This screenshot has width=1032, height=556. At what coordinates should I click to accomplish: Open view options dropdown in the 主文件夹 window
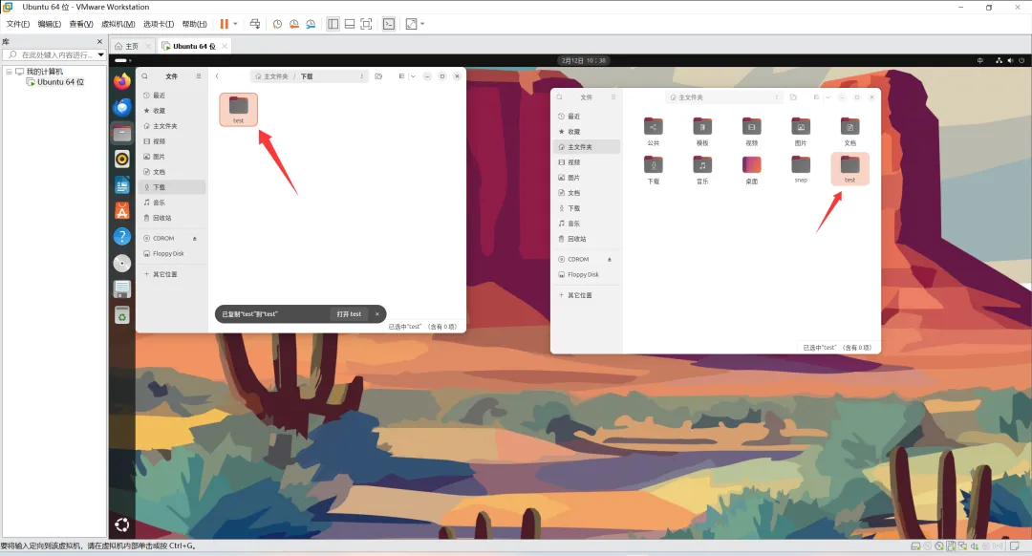click(828, 97)
